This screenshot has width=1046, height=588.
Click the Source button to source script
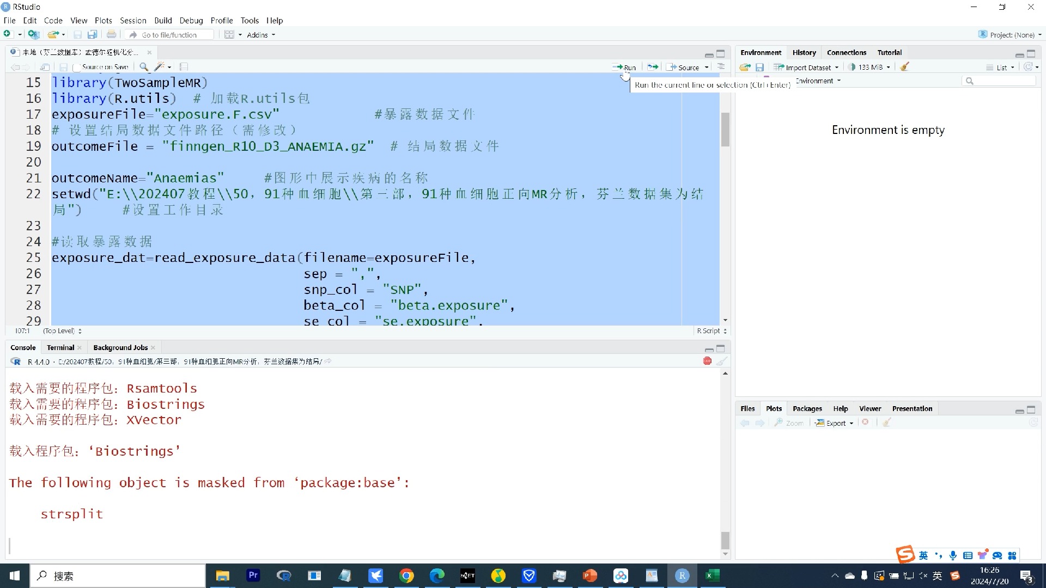click(685, 67)
